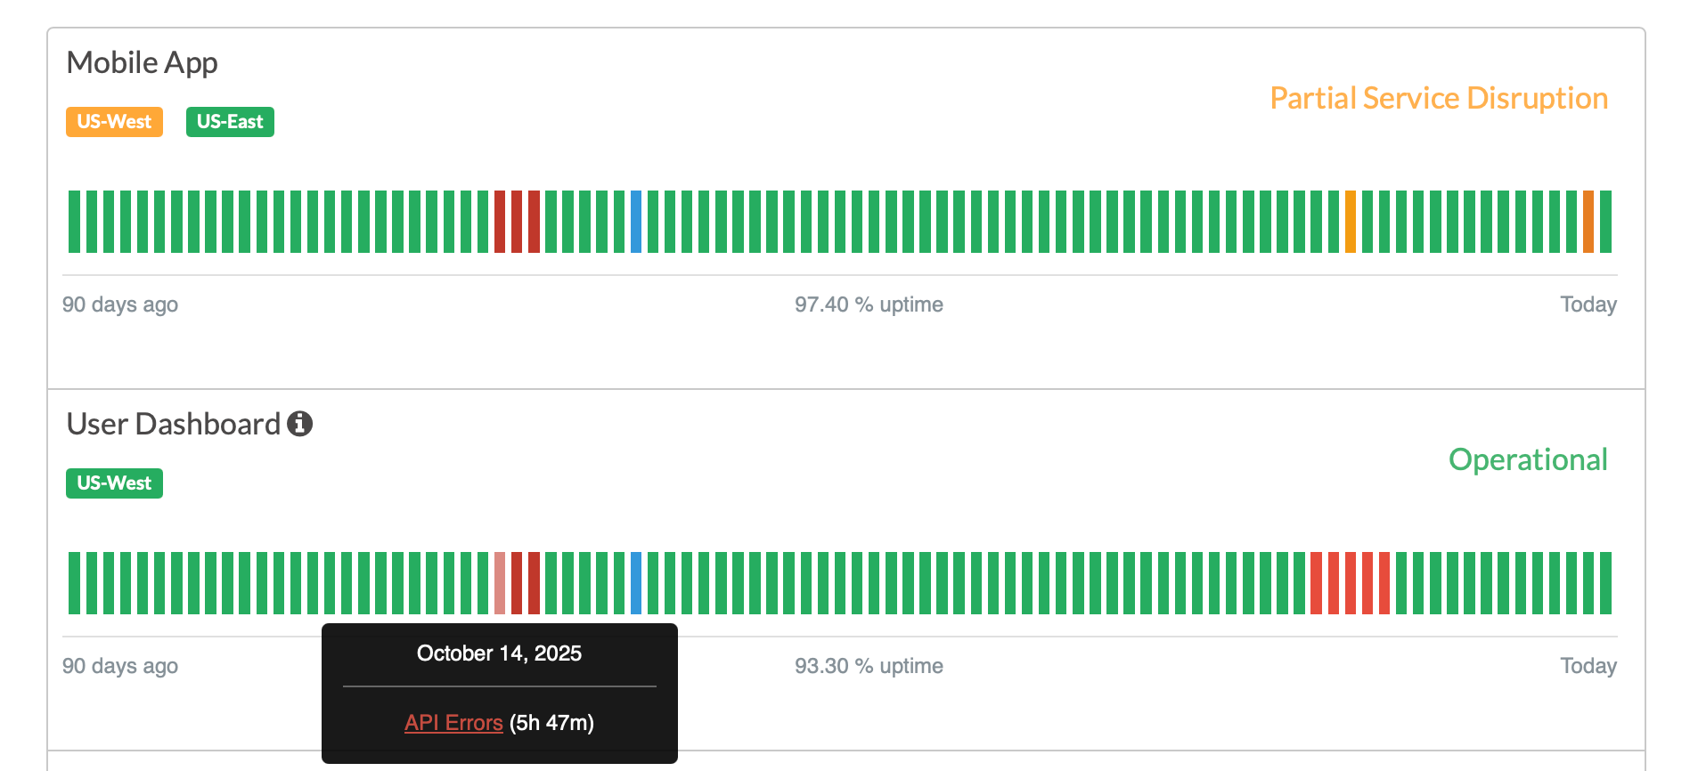
Task: Select the highlighted pink bar in User Dashboard timeline
Action: (x=500, y=583)
